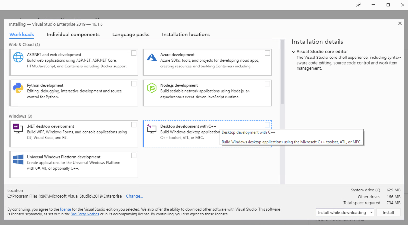Select the .NET desktop development checkbox
This screenshot has width=408, height=225.
(134, 125)
